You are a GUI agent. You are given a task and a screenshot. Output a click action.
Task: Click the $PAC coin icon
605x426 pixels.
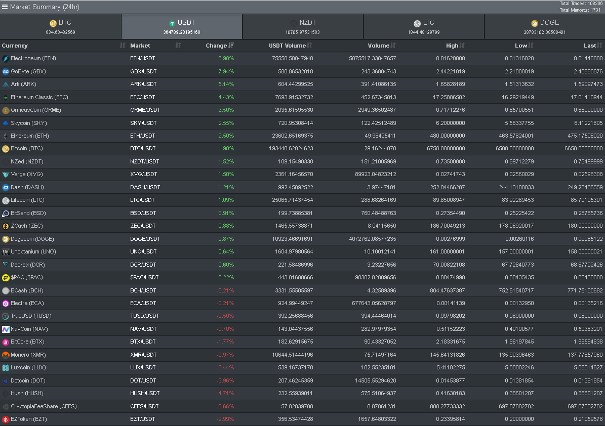coord(6,278)
